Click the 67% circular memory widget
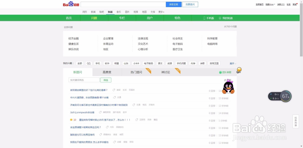The image size is (303, 148). [x=286, y=96]
